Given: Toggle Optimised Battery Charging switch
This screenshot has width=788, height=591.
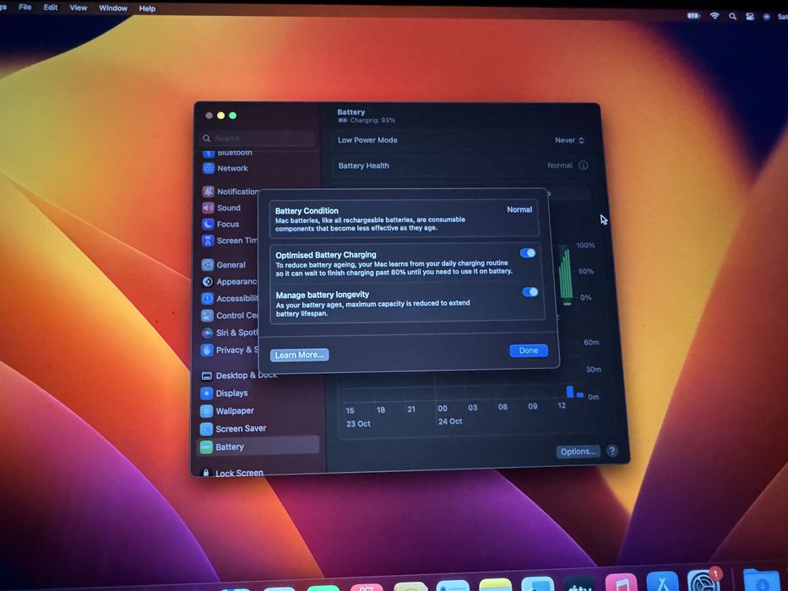Looking at the screenshot, I should click(x=528, y=252).
